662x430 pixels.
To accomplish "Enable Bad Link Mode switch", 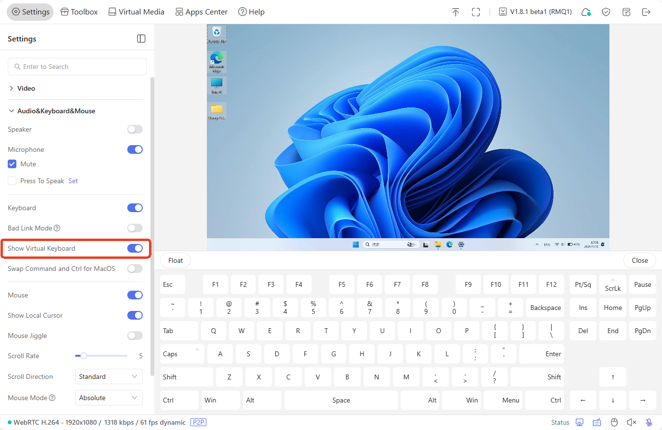I will point(135,228).
